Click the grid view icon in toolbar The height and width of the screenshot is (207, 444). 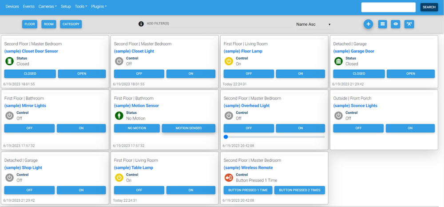tap(382, 24)
